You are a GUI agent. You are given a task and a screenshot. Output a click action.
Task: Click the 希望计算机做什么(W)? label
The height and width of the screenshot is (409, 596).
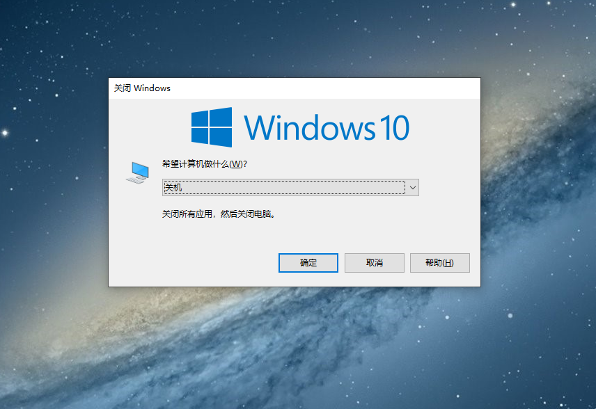tap(205, 164)
